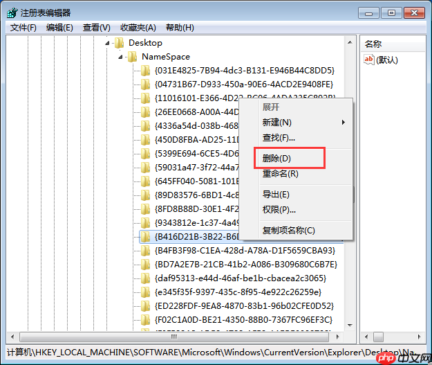
Task: Click the 'ab' string value icon for (默认)
Action: pyautogui.click(x=368, y=60)
